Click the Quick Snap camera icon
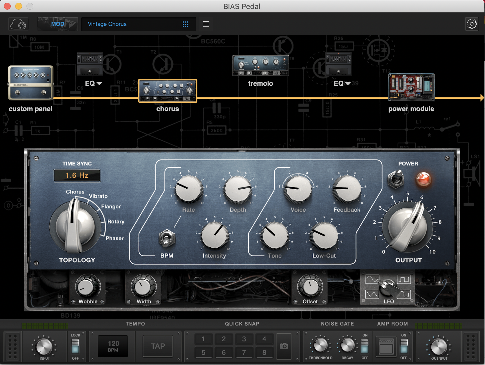485x365 pixels. 284,346
